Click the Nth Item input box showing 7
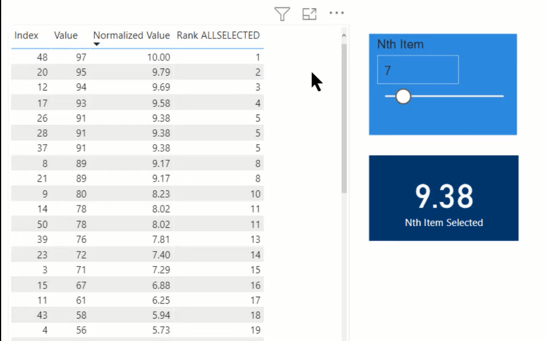The height and width of the screenshot is (341, 546). click(x=418, y=70)
